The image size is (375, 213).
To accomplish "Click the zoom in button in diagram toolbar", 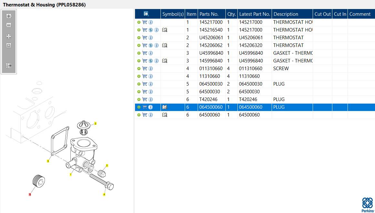I will point(9,16).
